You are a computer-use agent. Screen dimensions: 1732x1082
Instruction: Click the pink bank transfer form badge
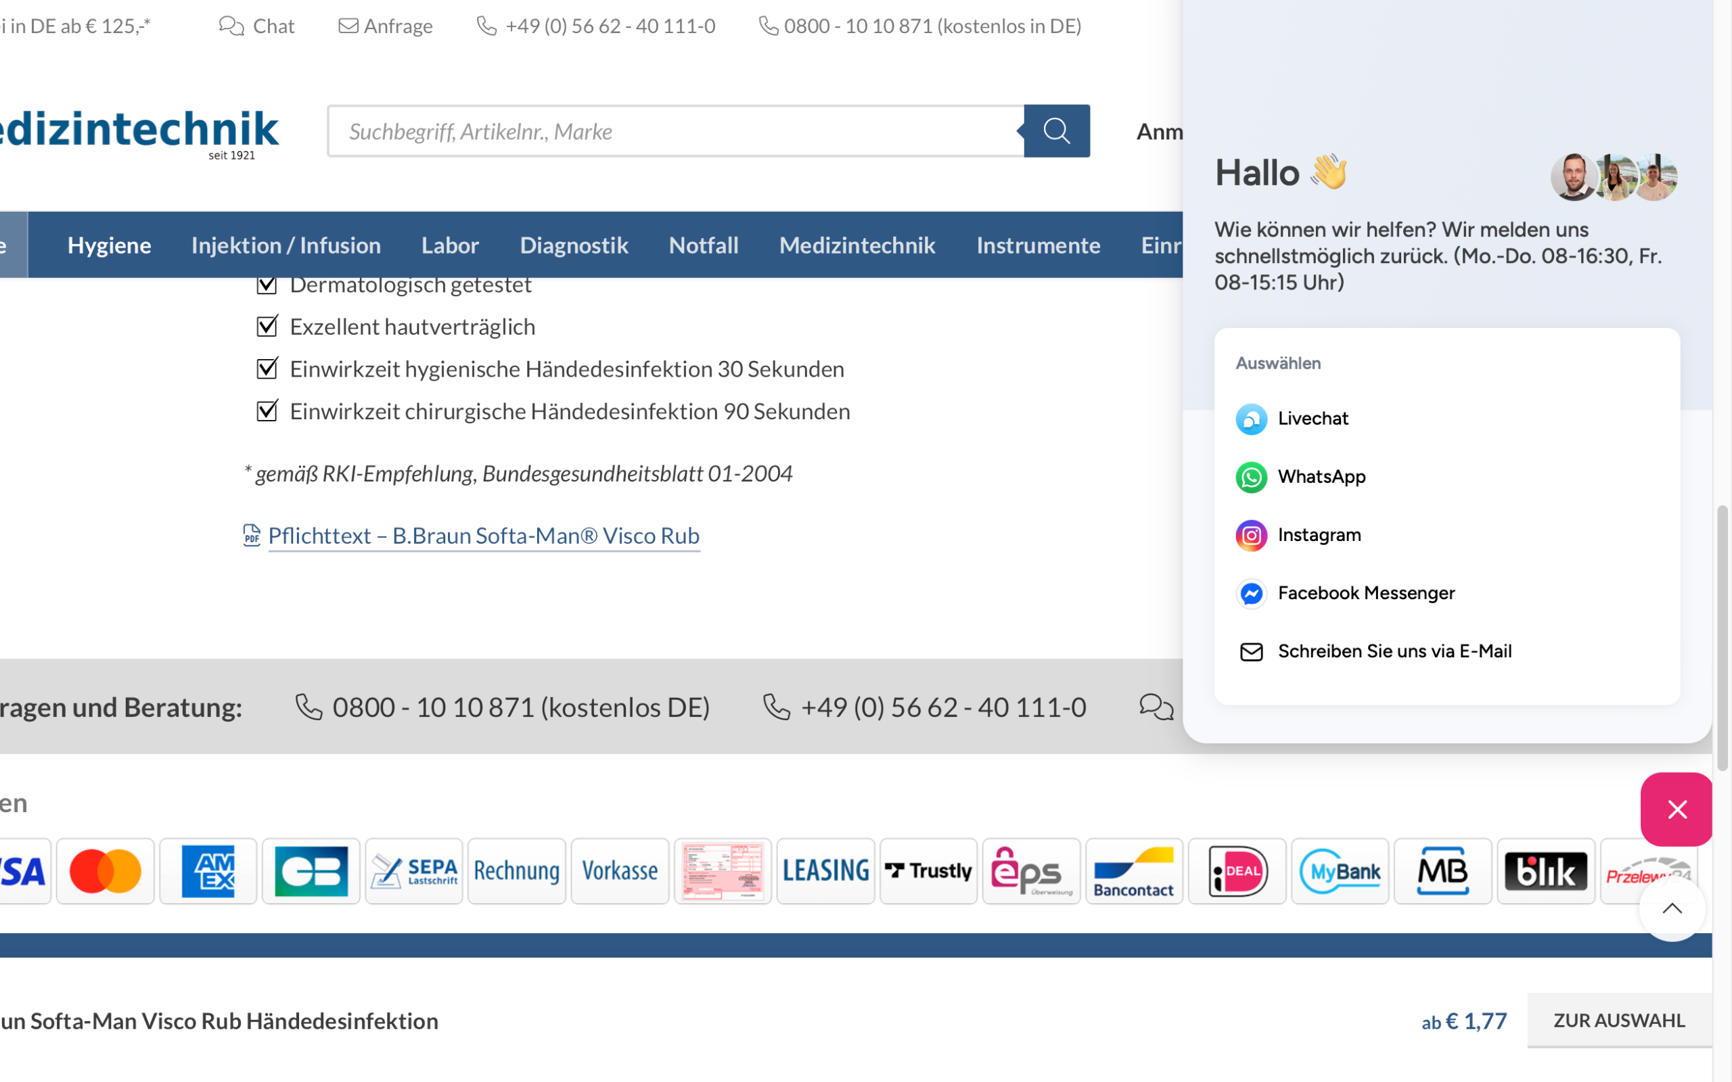coord(723,871)
